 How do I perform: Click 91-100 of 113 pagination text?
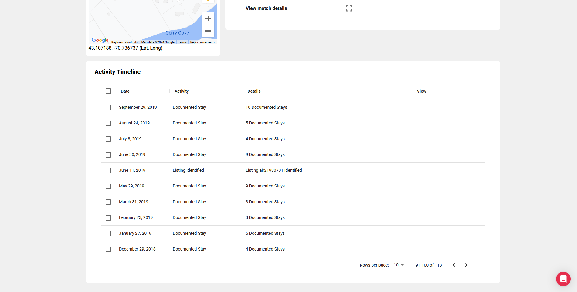tap(429, 265)
